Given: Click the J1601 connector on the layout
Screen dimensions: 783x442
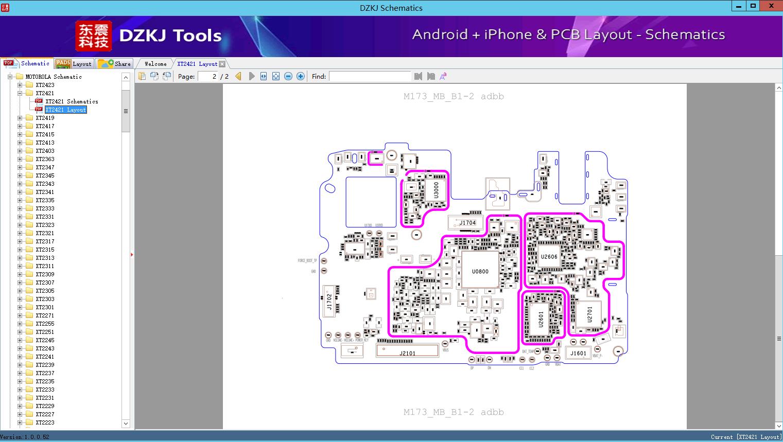Looking at the screenshot, I should click(578, 353).
